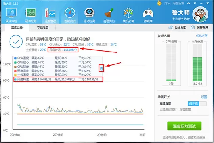Toggle the blue CPU温度 legend square

coord(15,58)
